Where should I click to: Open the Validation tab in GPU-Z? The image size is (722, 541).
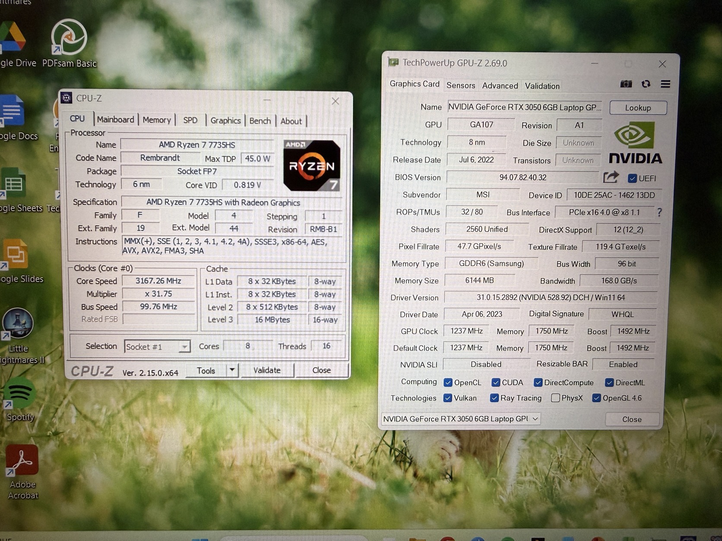542,86
